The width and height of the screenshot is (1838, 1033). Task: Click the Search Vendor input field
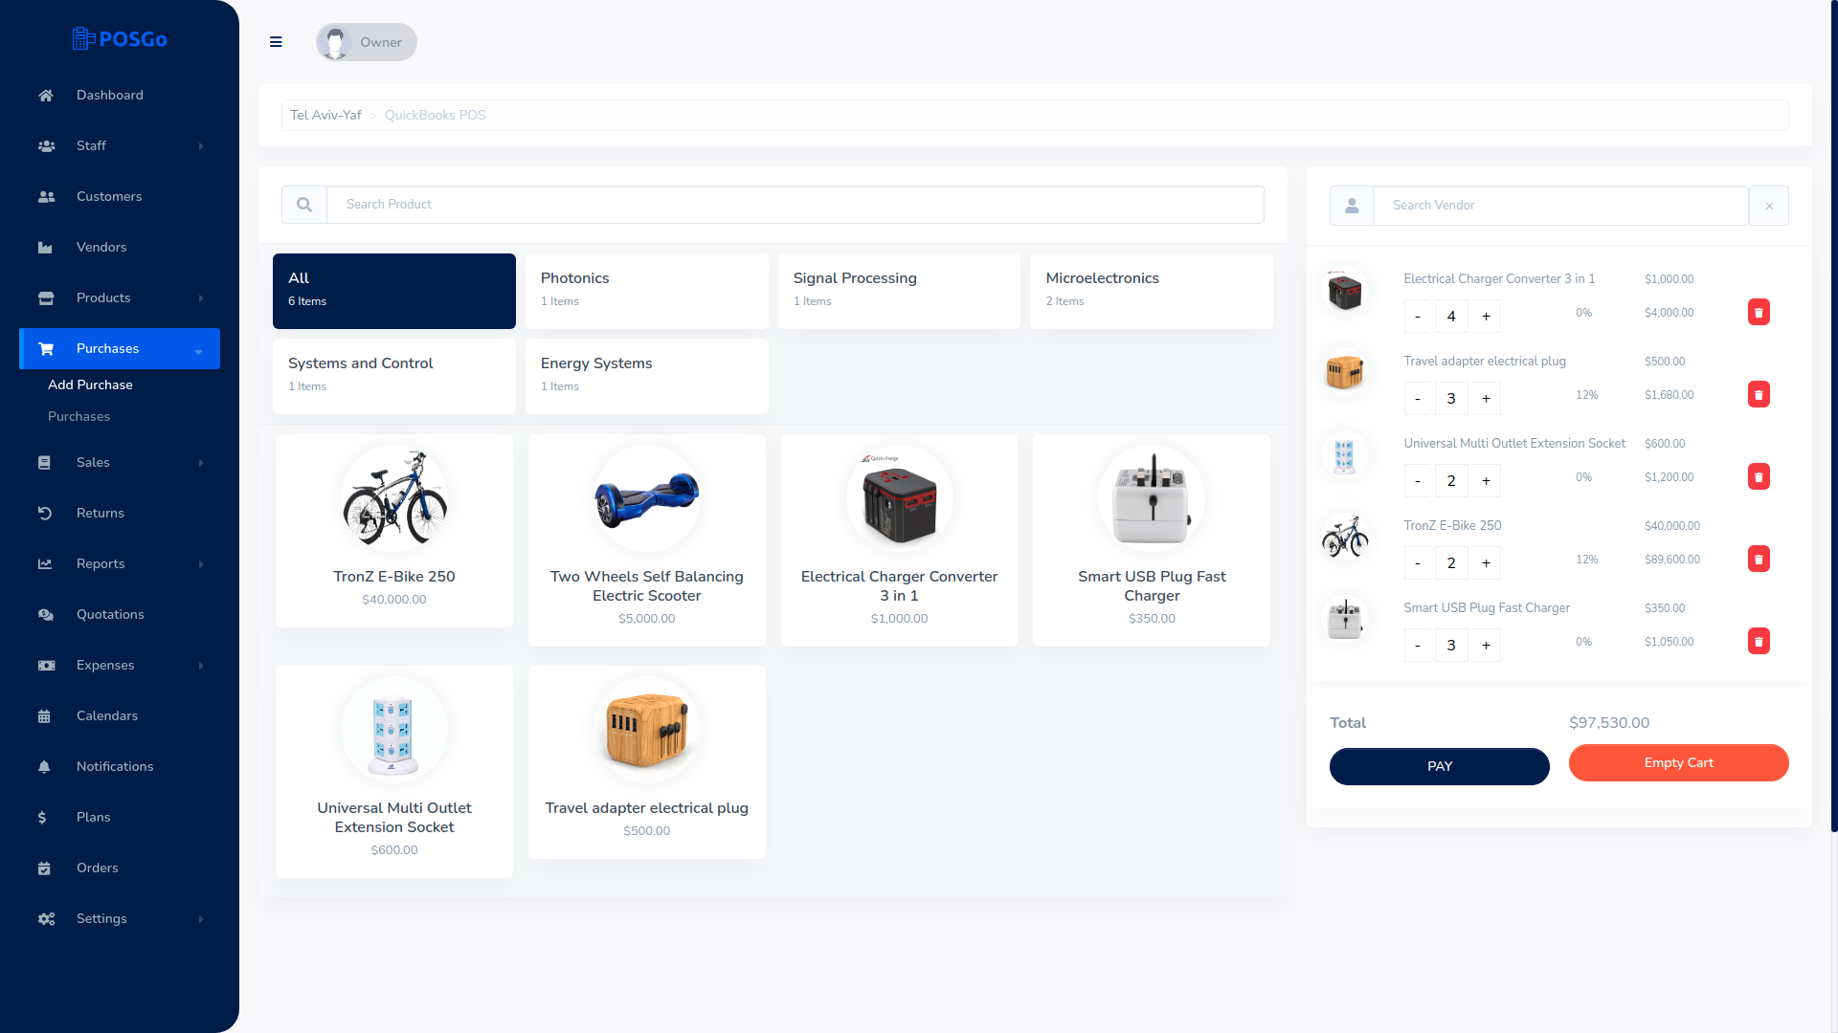coord(1560,205)
